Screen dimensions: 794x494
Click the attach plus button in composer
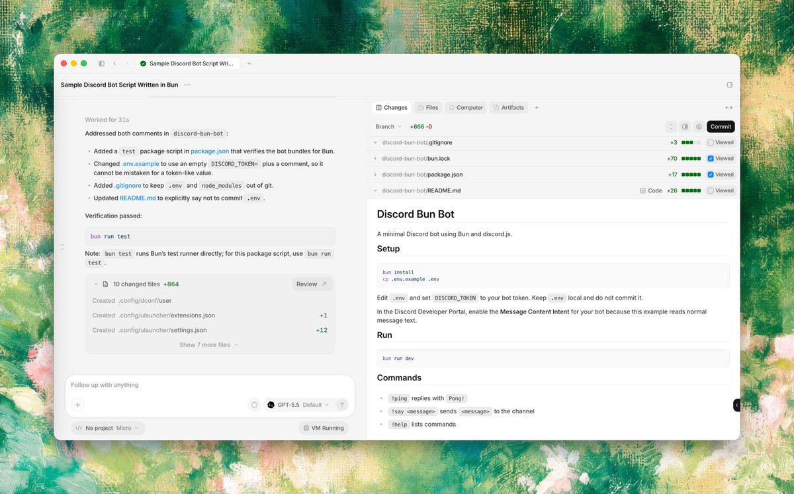coord(77,405)
